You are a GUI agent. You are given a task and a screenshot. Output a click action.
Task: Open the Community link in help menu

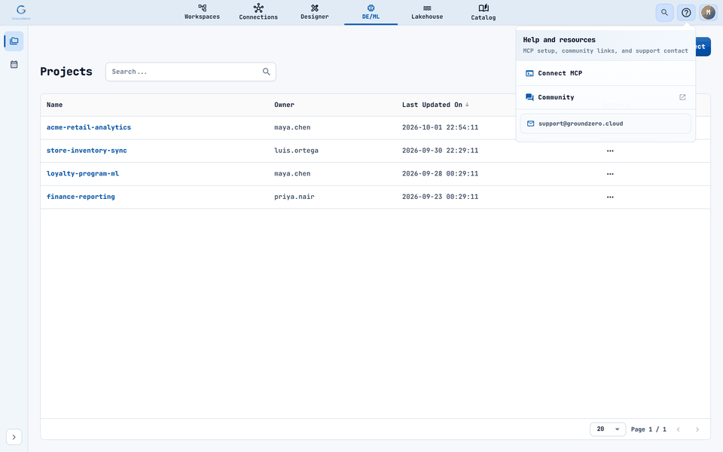click(x=606, y=97)
